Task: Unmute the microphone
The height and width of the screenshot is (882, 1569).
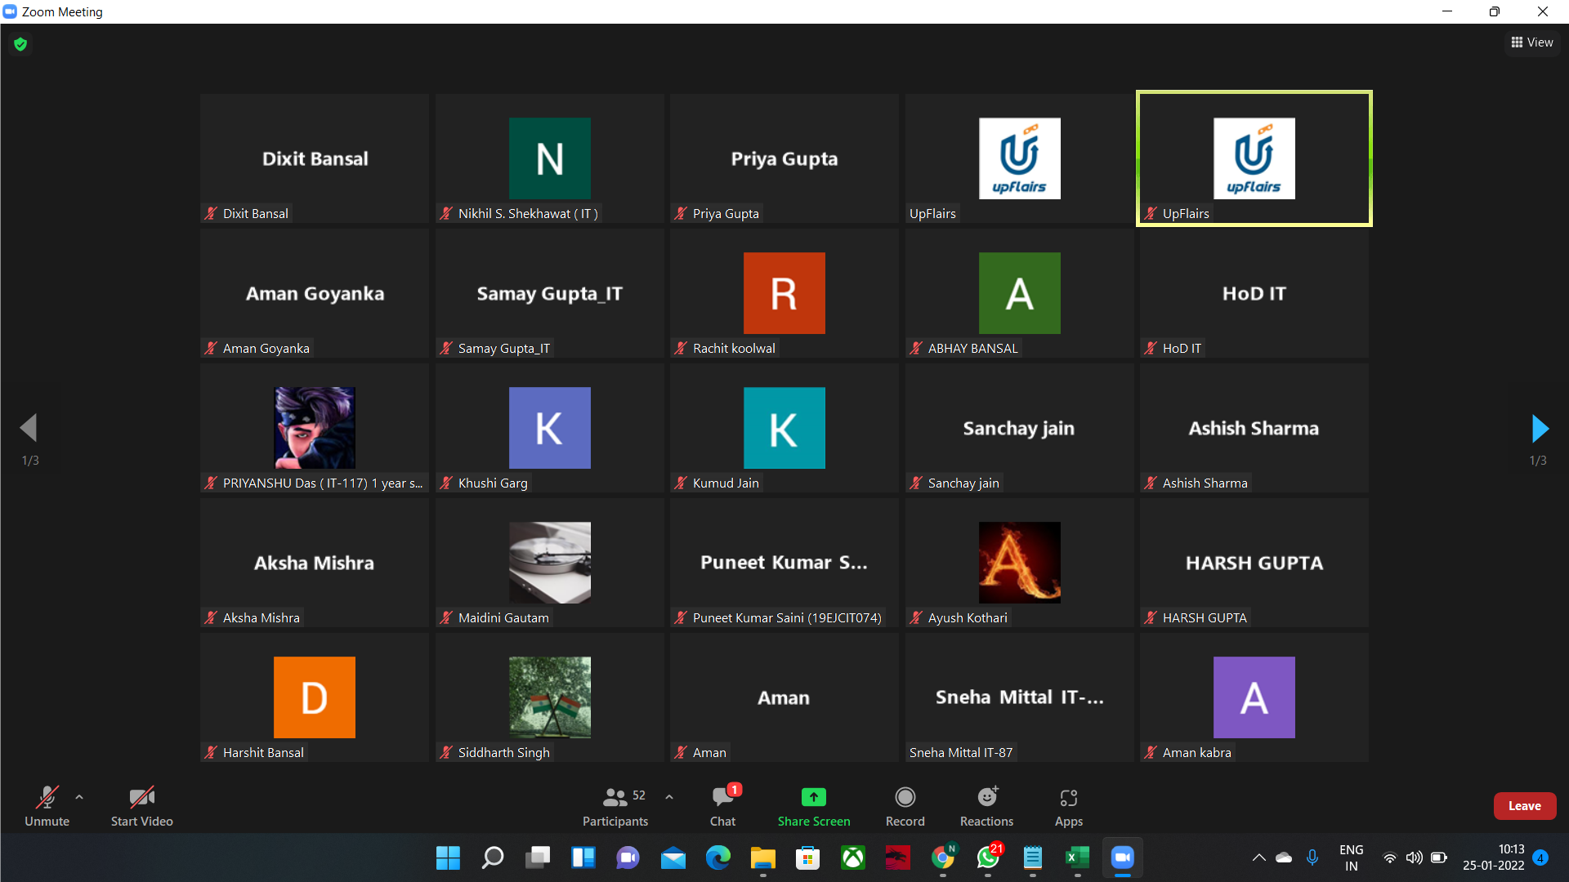Action: pyautogui.click(x=47, y=797)
